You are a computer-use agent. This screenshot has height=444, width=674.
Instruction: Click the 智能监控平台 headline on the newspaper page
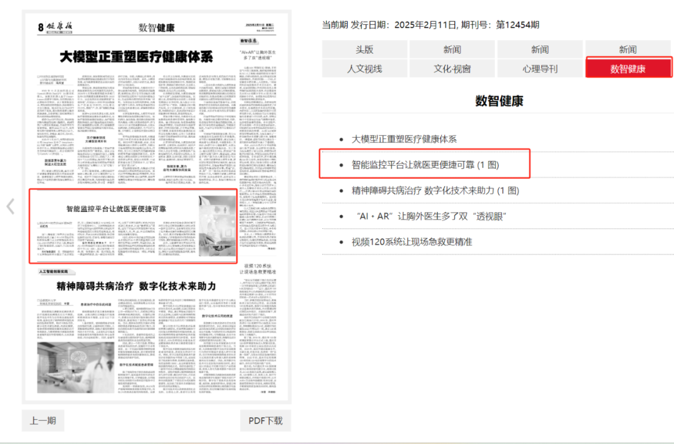click(x=116, y=209)
